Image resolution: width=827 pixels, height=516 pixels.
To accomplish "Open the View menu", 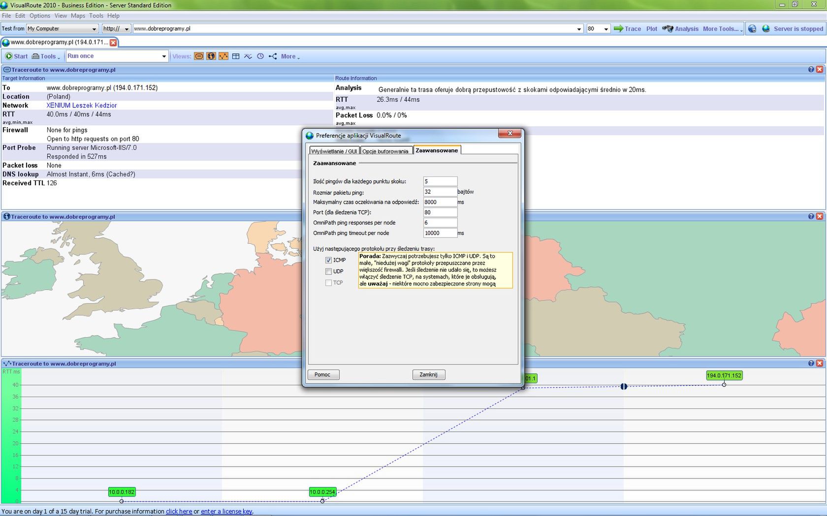I will pyautogui.click(x=61, y=16).
